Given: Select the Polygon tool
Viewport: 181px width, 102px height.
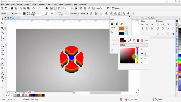Looking at the screenshot, I should tap(2, 54).
